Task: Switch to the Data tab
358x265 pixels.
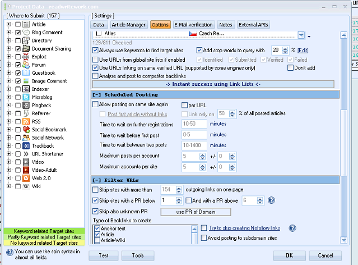Action: coord(99,25)
